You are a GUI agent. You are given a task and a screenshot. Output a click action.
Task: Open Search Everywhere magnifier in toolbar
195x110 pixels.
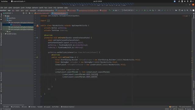[191, 10]
